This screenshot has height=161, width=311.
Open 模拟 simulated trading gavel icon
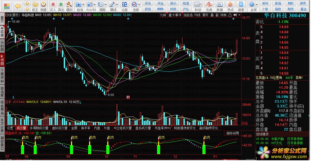(69, 6)
